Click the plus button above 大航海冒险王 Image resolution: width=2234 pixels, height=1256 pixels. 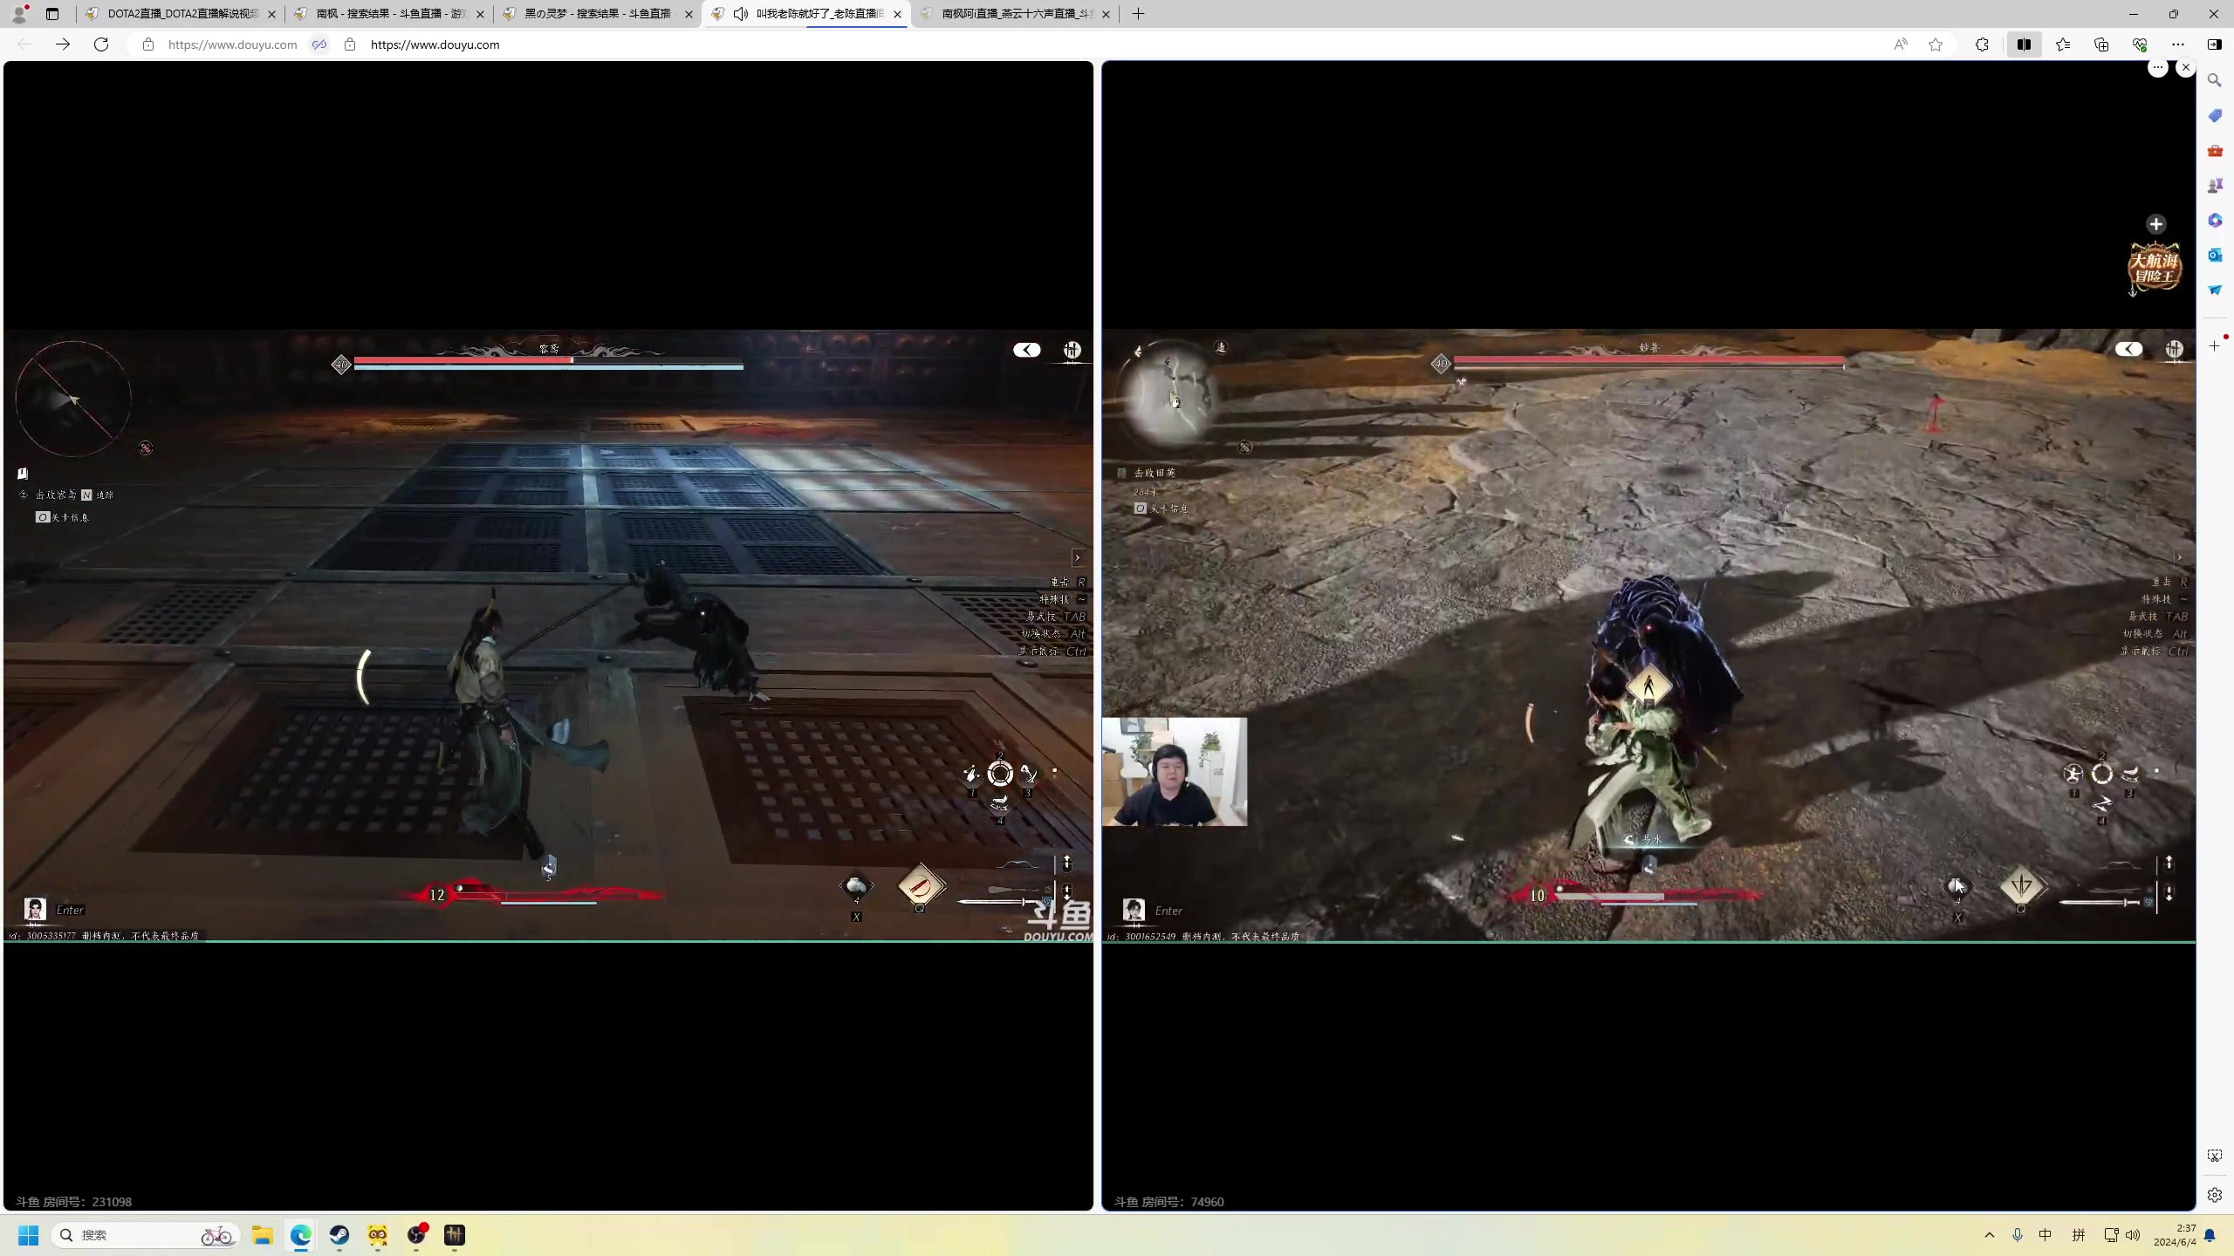coord(2156,224)
